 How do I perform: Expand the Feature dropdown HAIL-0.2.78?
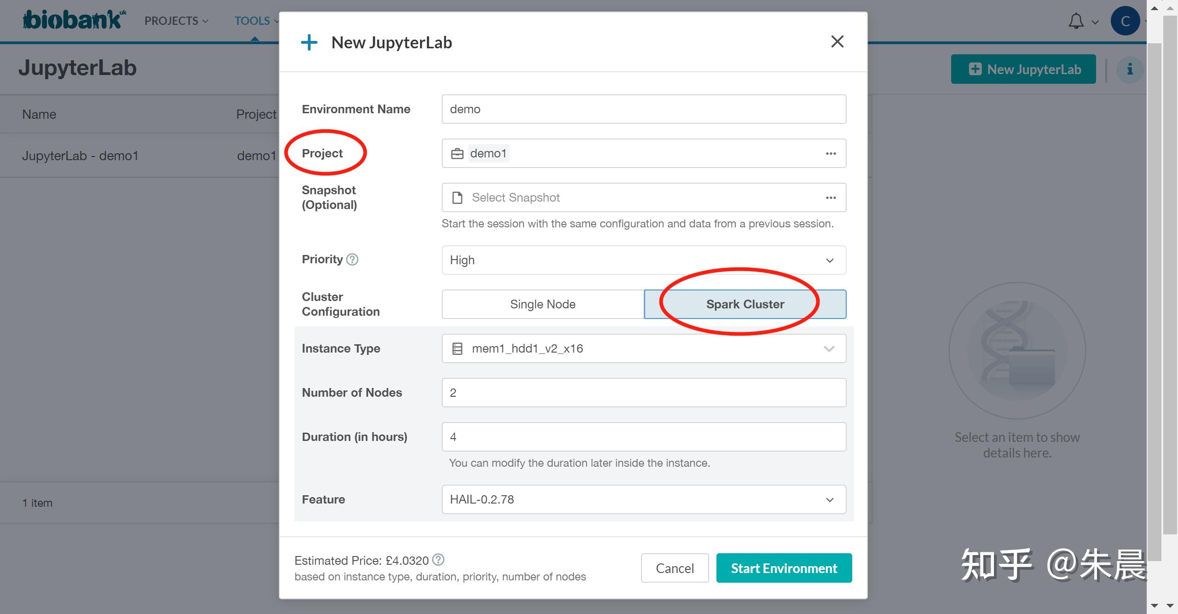pos(643,499)
